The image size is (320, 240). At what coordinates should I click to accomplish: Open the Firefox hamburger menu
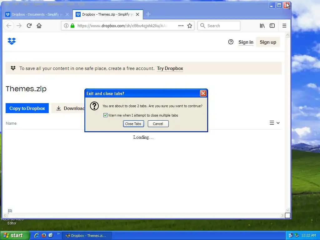284,26
